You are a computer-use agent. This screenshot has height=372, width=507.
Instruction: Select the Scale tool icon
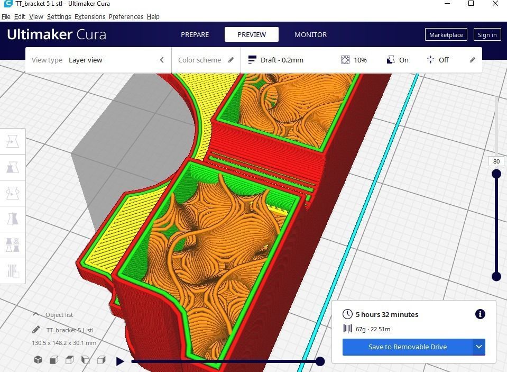tap(12, 167)
